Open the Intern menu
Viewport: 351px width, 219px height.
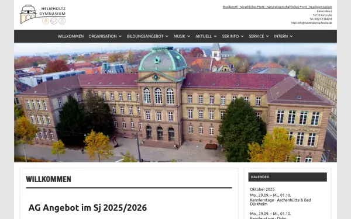281,36
